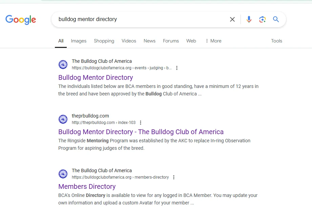Switch to the Images tab
The width and height of the screenshot is (312, 217).
coord(79,41)
